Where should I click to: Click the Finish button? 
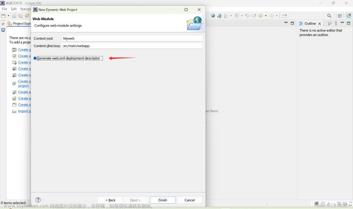pos(162,200)
